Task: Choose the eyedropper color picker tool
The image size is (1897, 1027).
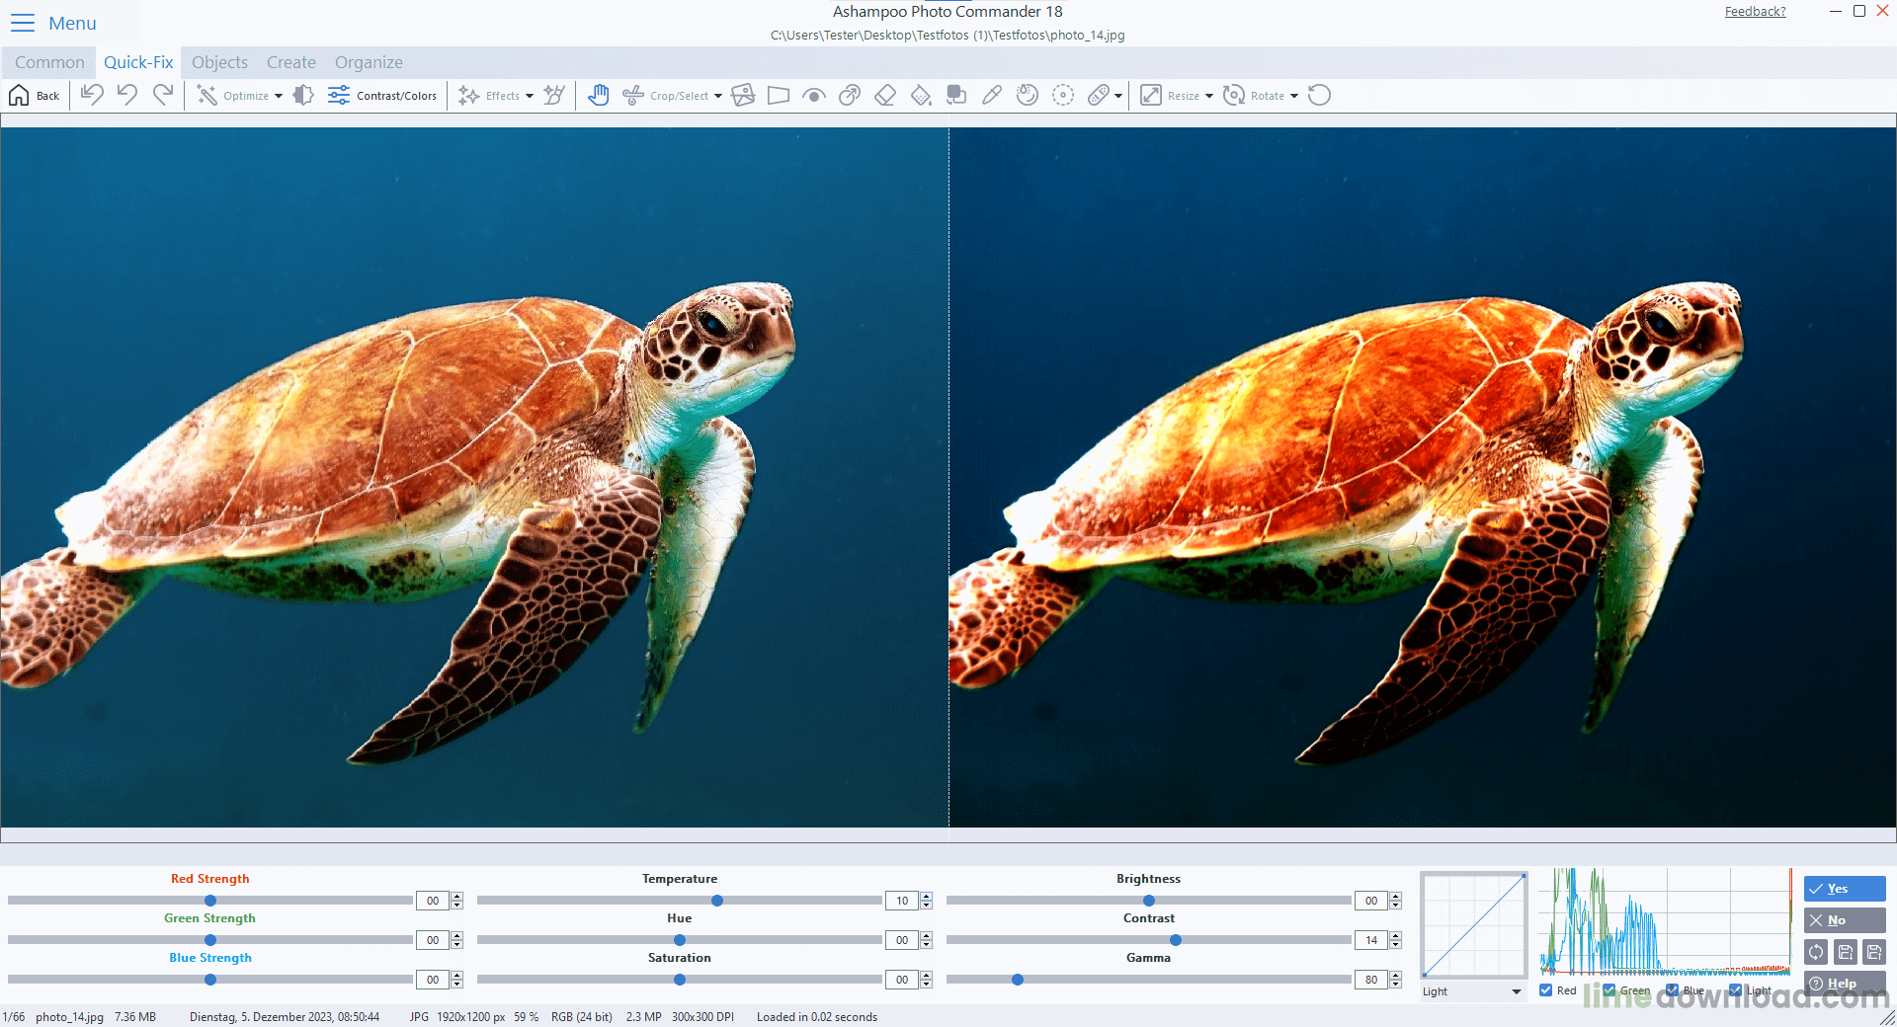Action: click(x=991, y=95)
